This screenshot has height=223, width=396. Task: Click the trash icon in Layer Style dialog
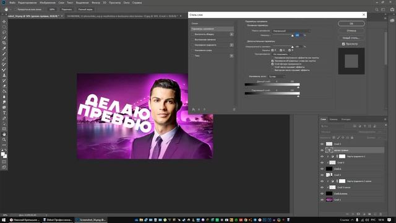click(234, 110)
